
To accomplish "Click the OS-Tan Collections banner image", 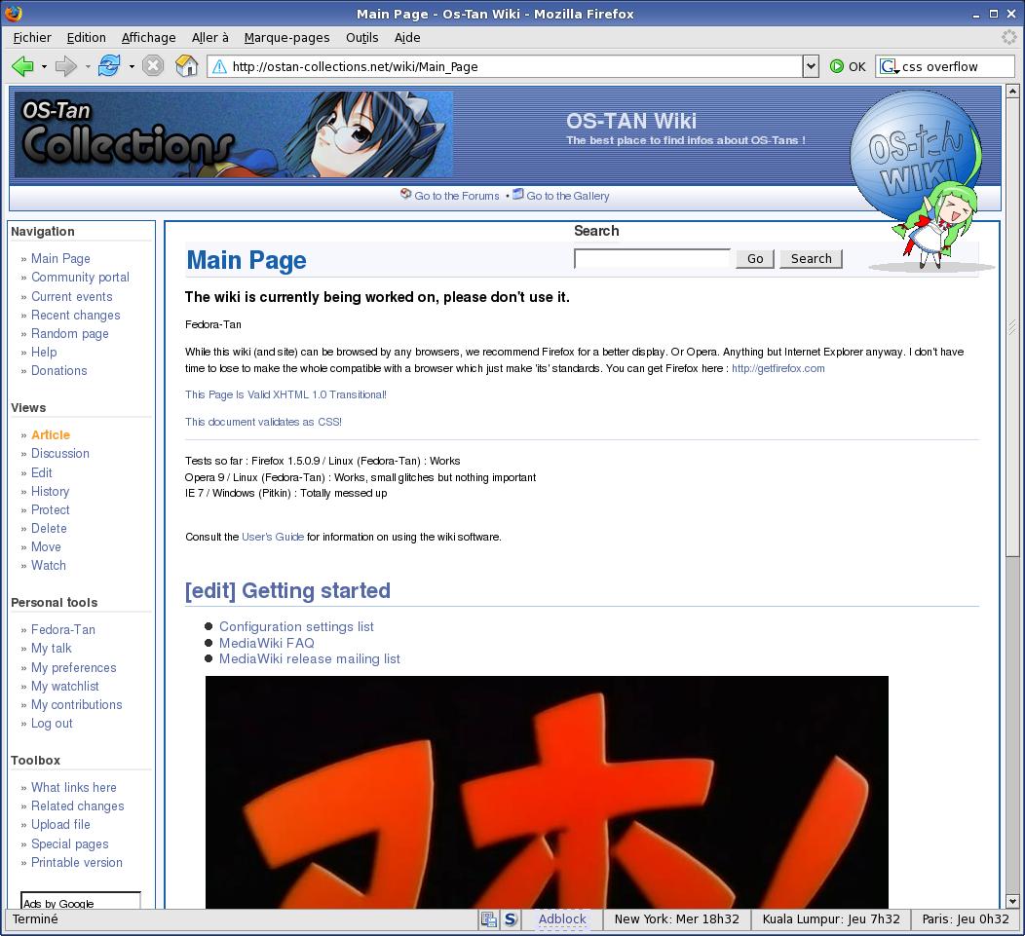I will (x=234, y=134).
